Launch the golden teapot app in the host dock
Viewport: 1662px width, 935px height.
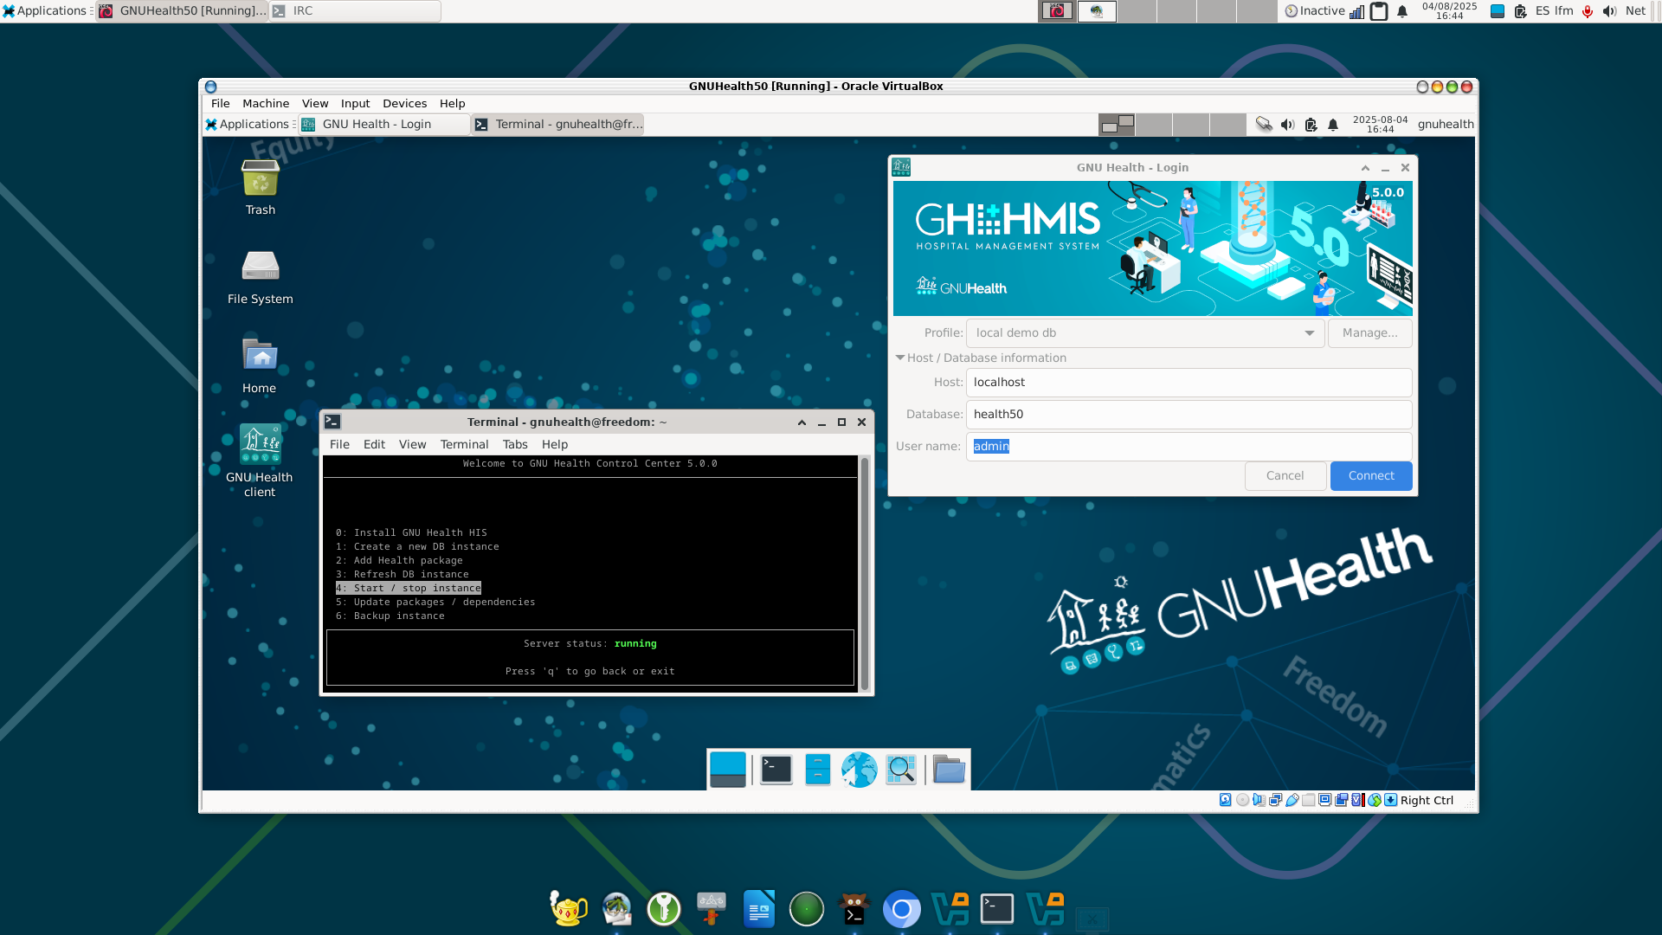(569, 909)
